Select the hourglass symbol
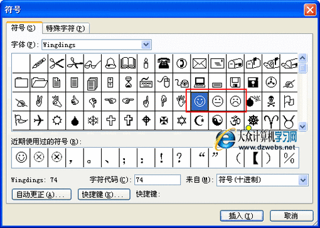 [128, 82]
